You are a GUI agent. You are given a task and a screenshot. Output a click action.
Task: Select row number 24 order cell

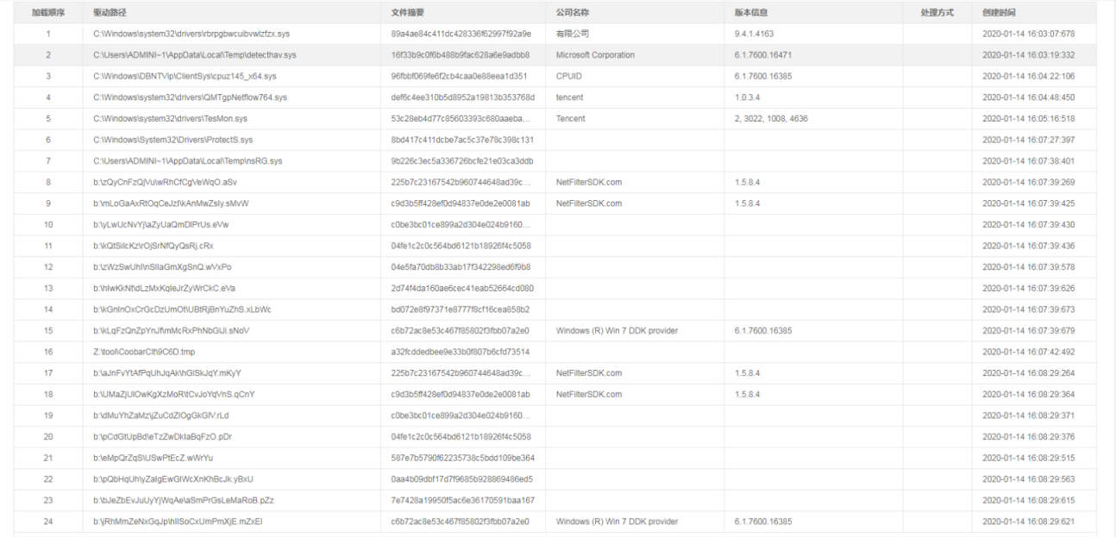tap(48, 521)
